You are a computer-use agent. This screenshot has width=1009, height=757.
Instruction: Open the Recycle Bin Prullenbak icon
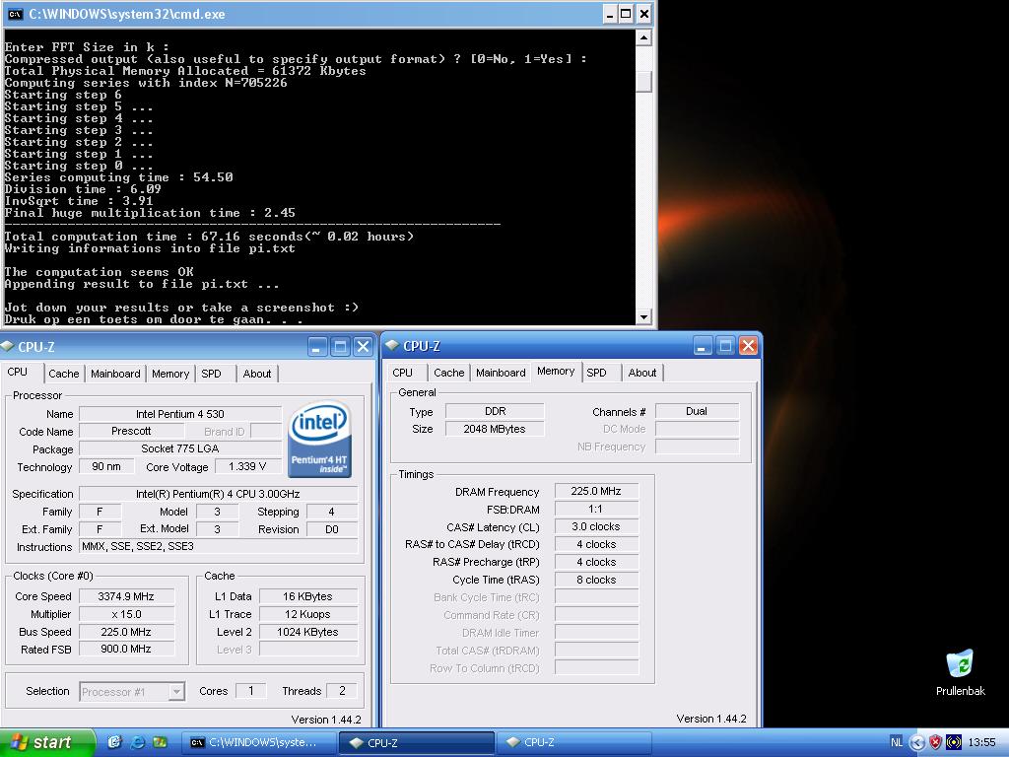[960, 672]
